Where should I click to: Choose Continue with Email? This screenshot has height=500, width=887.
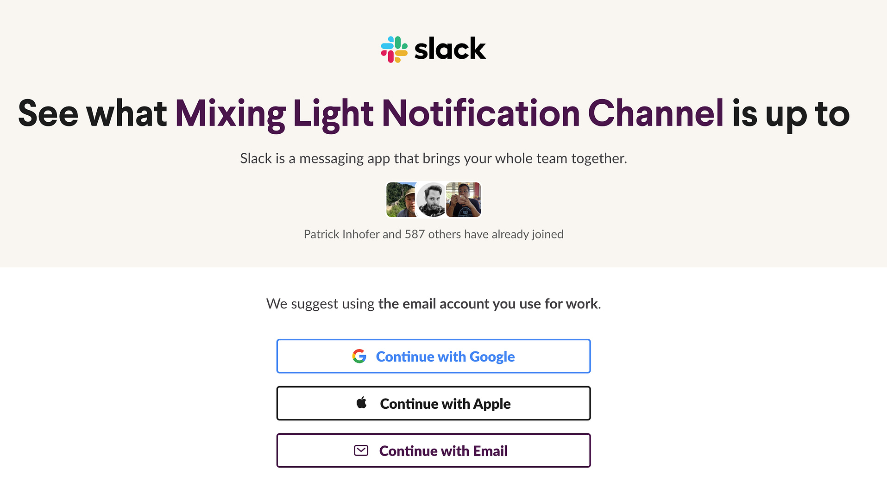coord(434,450)
